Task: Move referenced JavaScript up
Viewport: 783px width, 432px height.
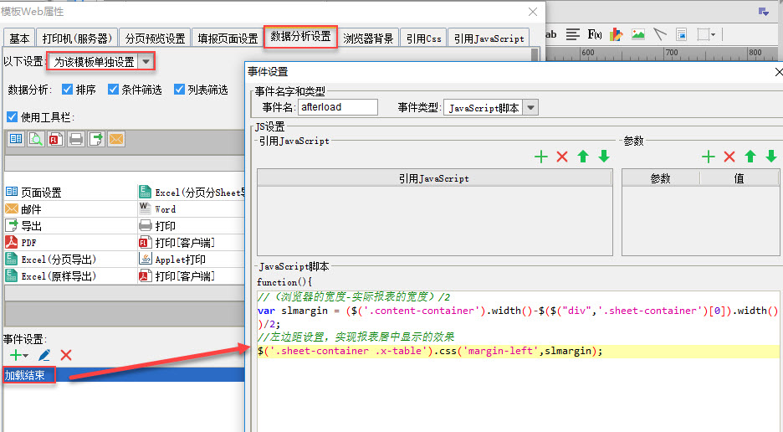Action: tap(583, 157)
